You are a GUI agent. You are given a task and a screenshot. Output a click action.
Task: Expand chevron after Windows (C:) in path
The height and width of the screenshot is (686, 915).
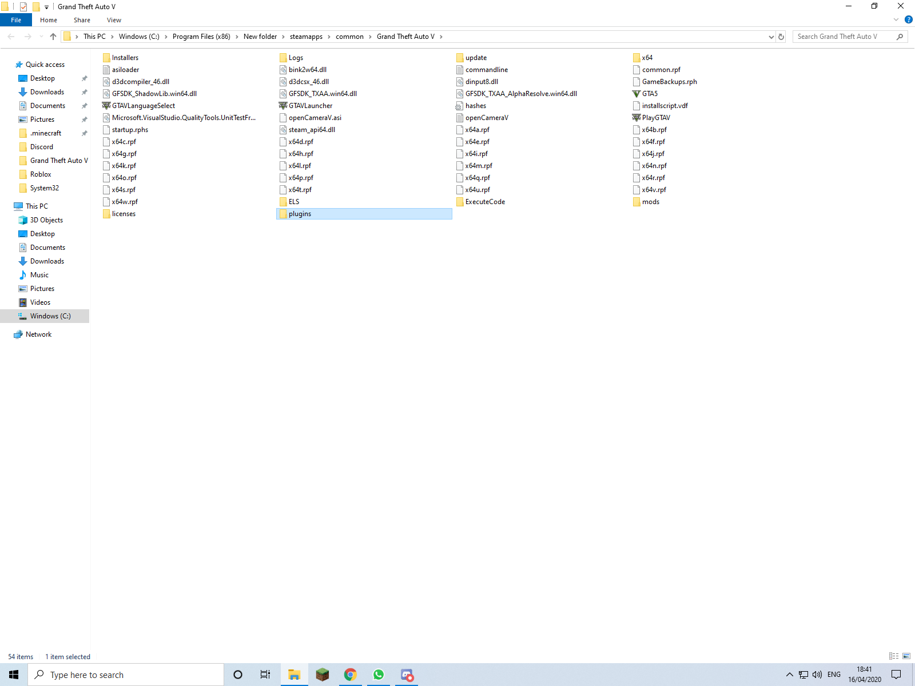point(166,37)
